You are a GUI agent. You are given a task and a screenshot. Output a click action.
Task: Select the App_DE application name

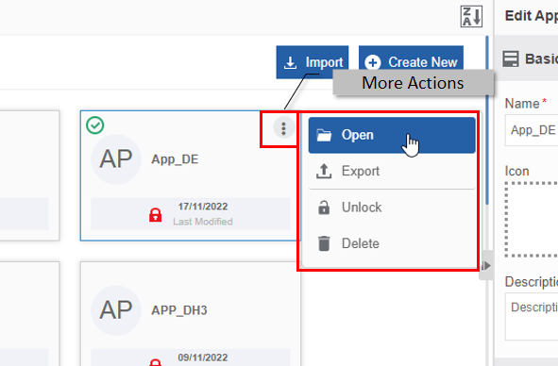point(175,159)
